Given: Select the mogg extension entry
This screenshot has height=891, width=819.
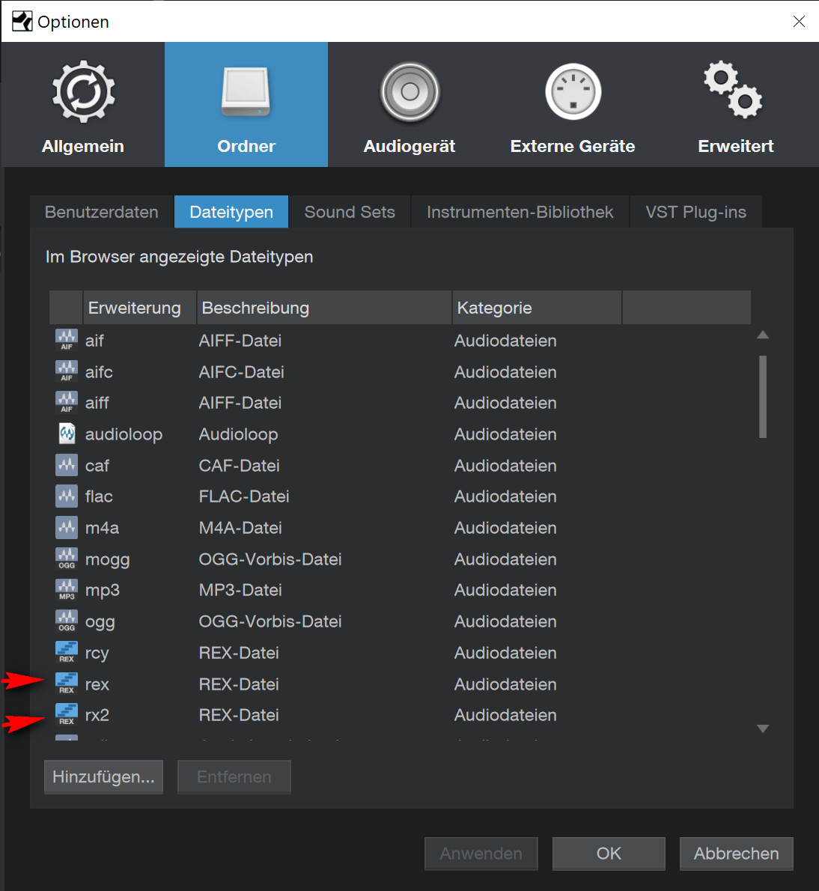Looking at the screenshot, I should [x=107, y=560].
